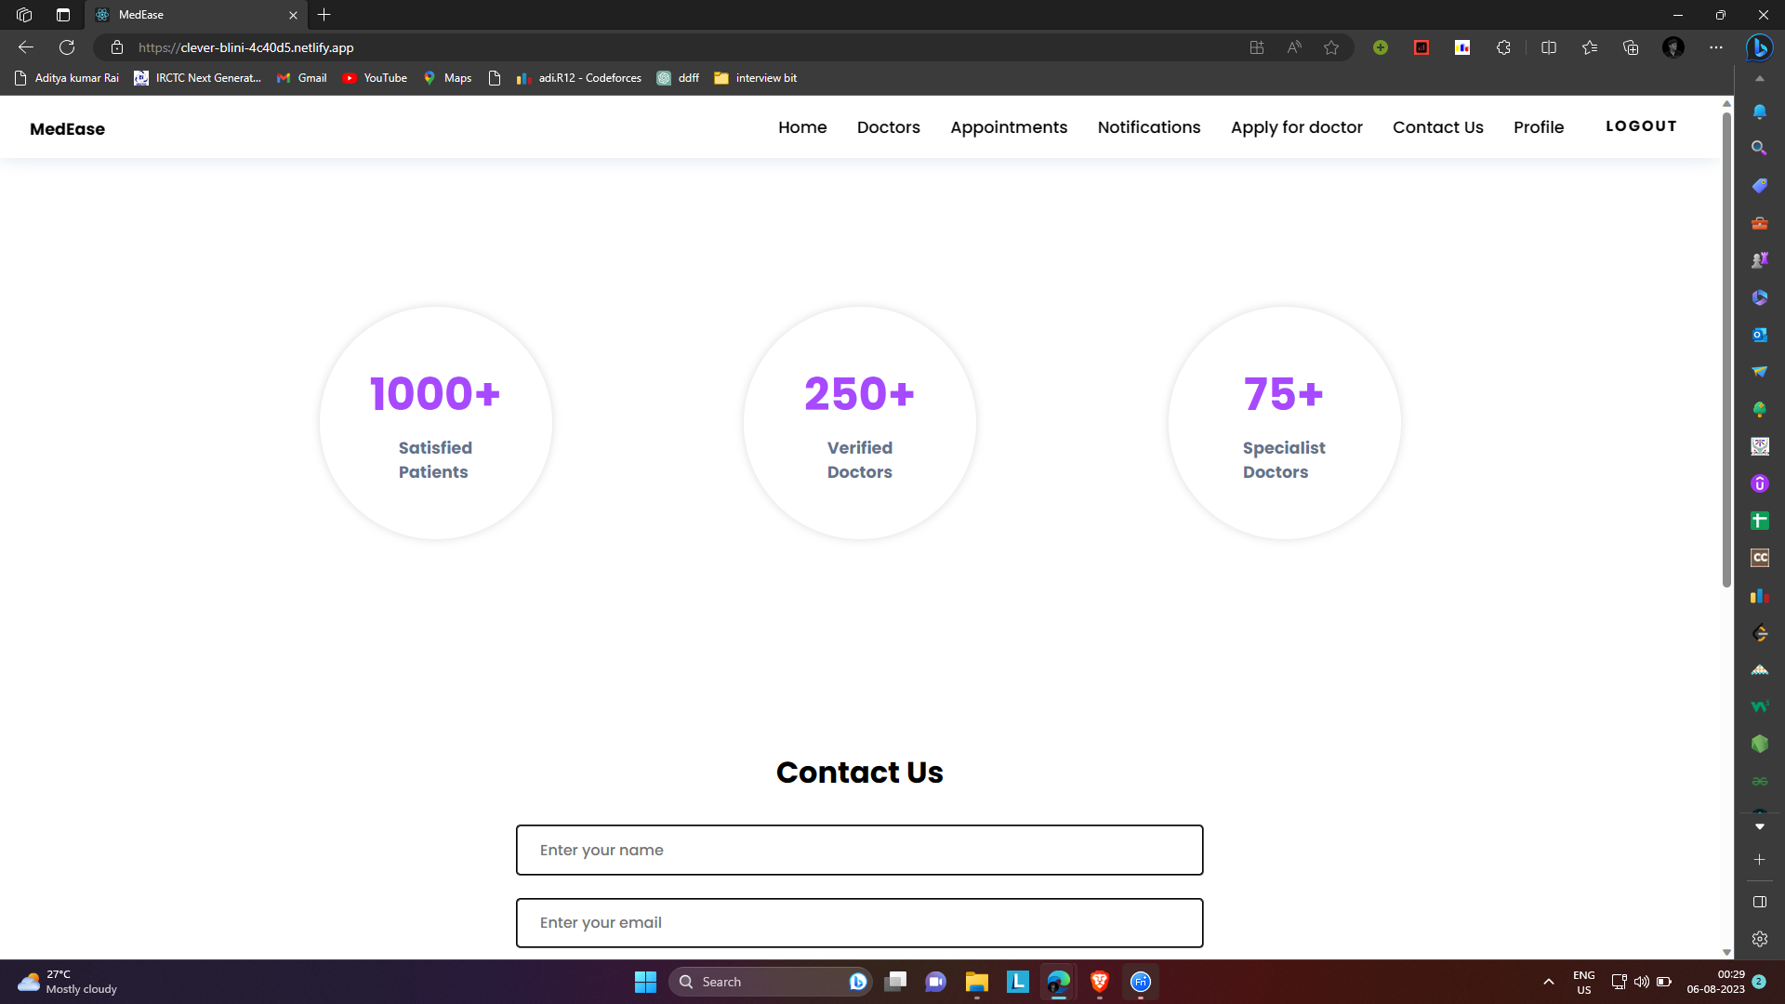Show hidden system tray icons chevron

pyautogui.click(x=1549, y=982)
